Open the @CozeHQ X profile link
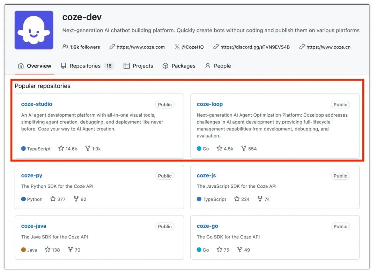The height and width of the screenshot is (275, 377). (192, 47)
